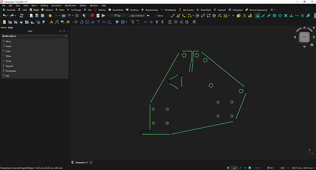Click the What's This help cursor icon

[x=85, y=16]
